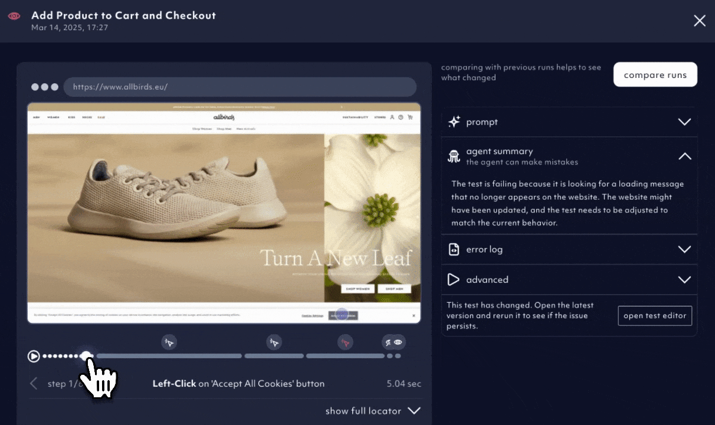Click the allbirds URL address field

click(x=240, y=87)
